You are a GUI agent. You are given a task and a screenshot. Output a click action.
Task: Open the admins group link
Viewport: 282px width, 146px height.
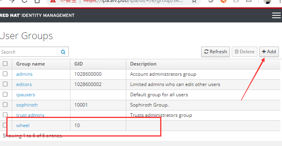(25, 74)
